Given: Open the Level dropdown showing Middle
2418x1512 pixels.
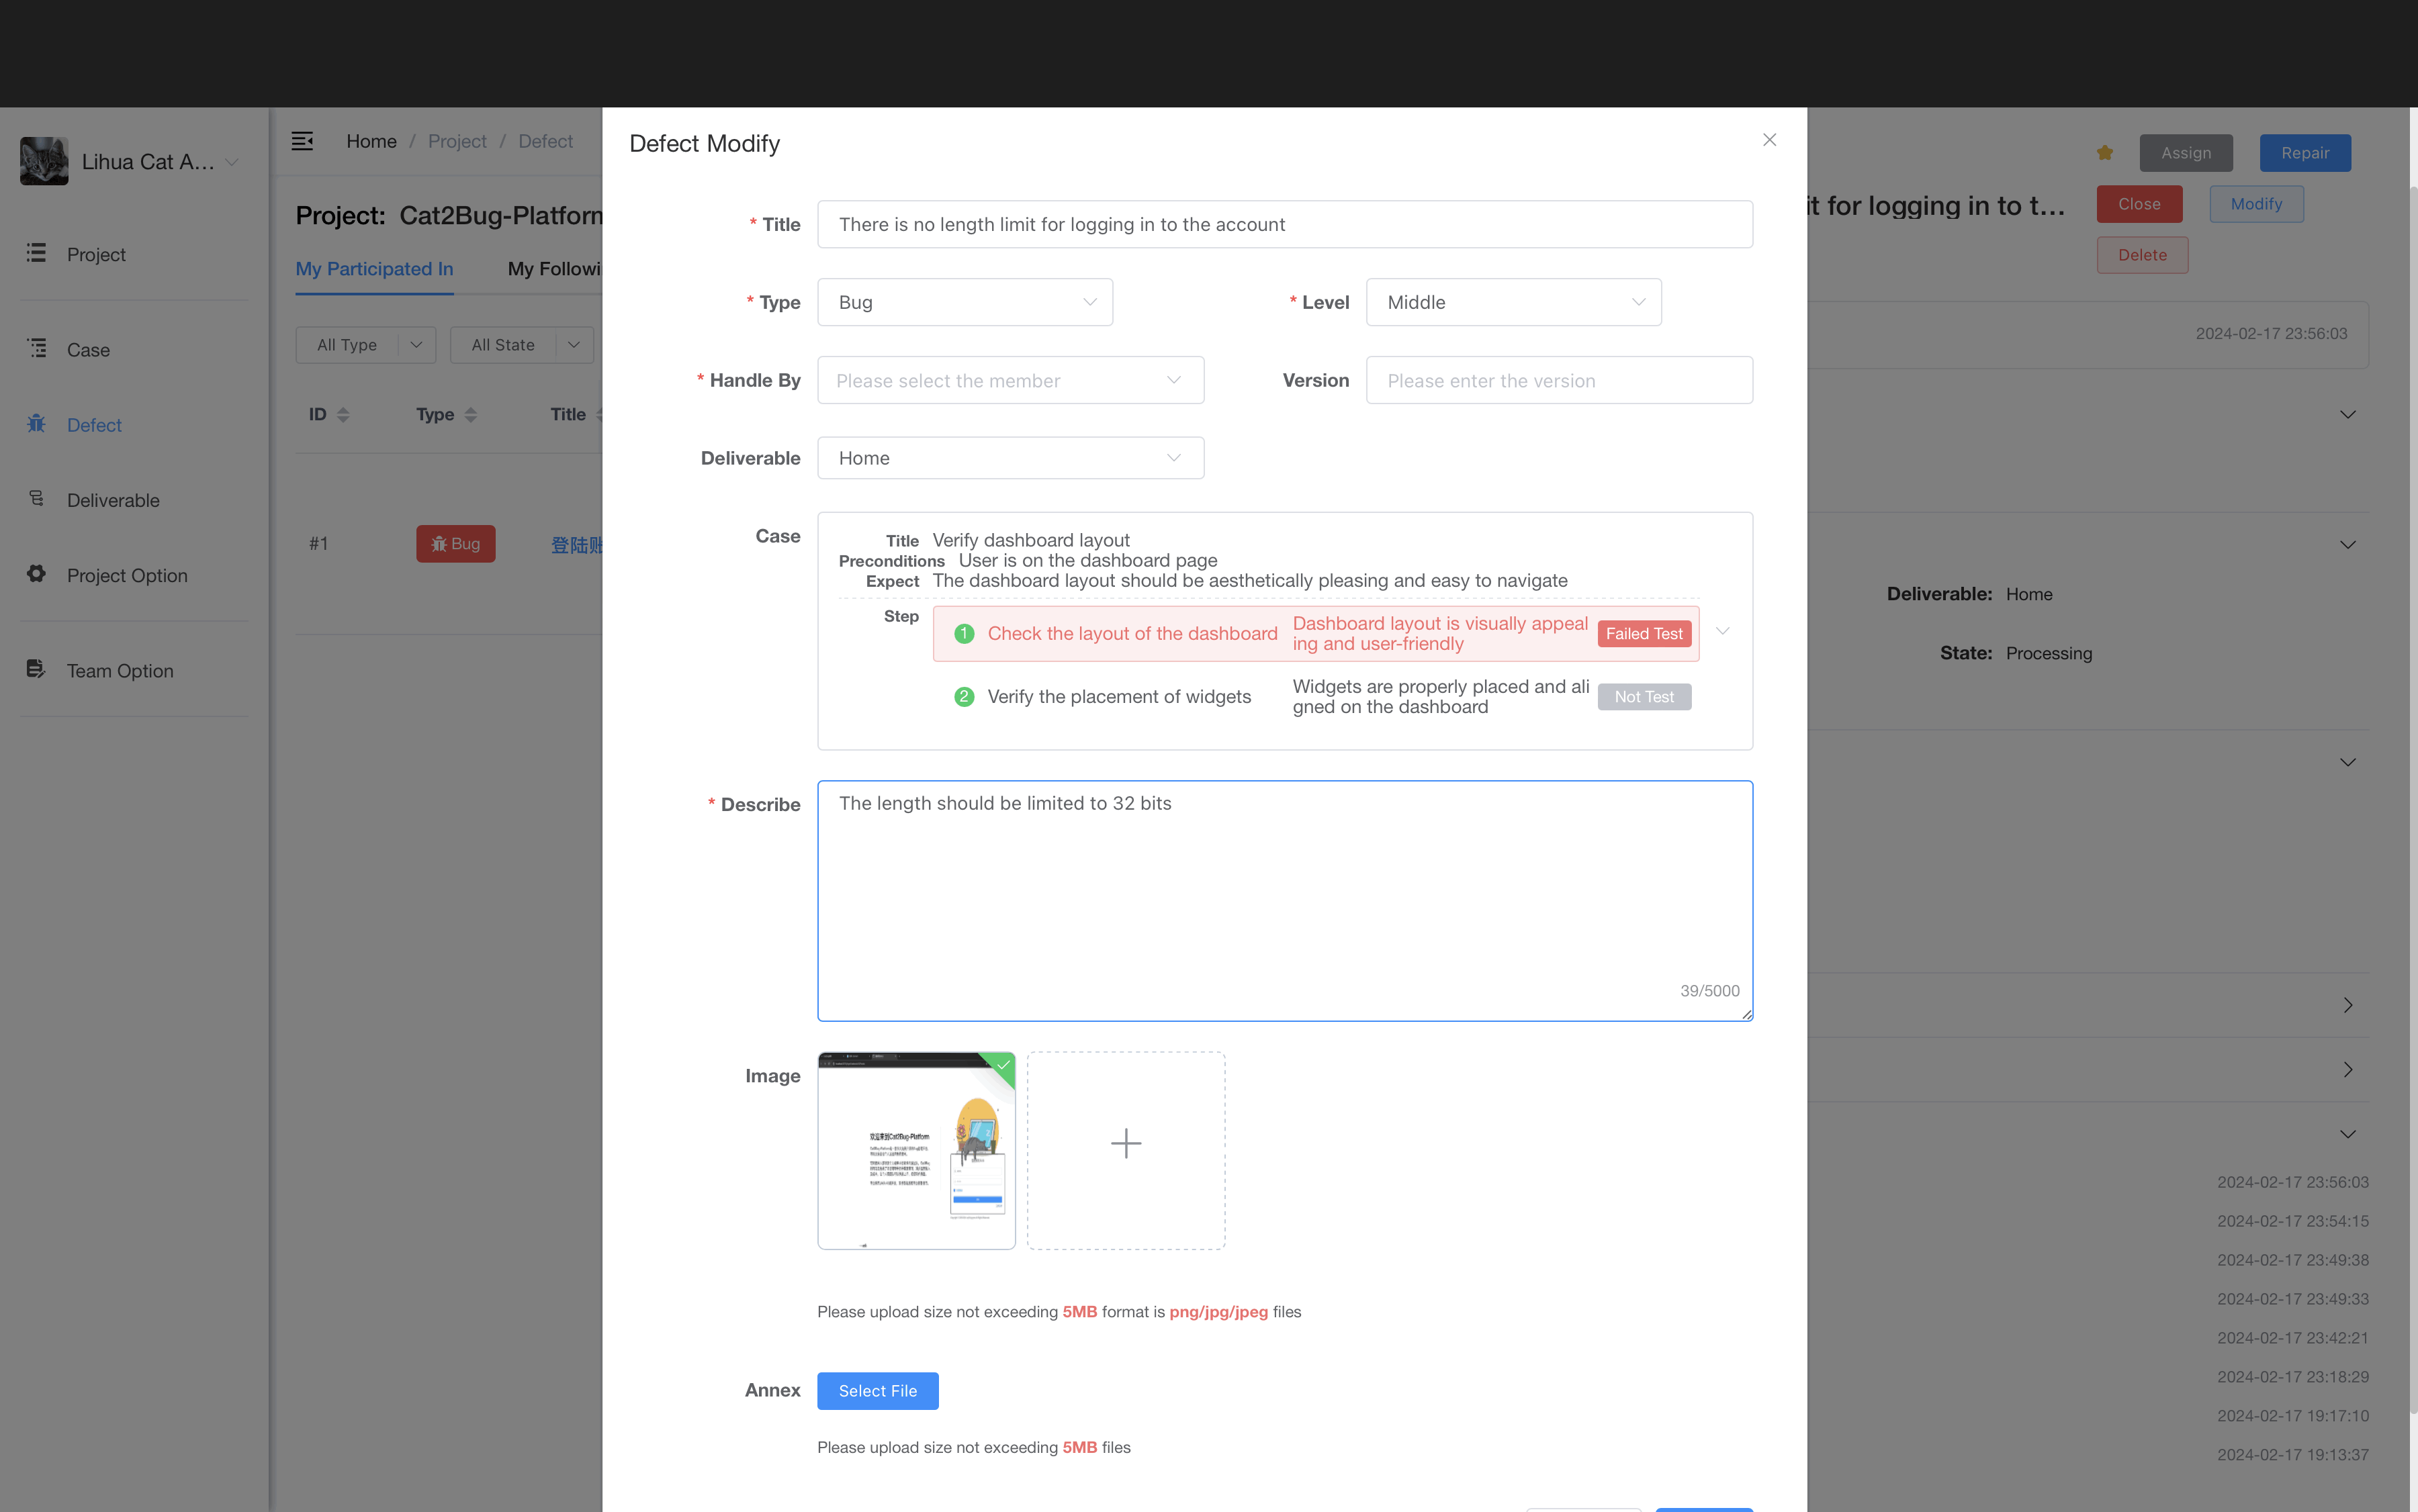Looking at the screenshot, I should coord(1513,302).
